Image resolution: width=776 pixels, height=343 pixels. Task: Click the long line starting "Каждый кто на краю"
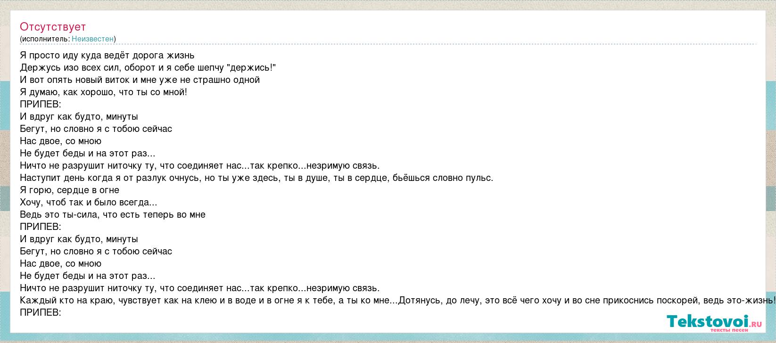398,301
